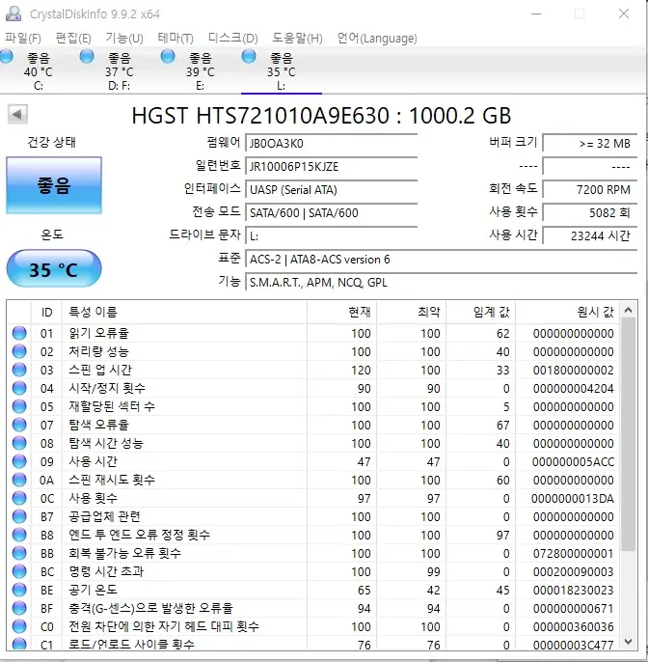Click the rotation speed field 7200 RPM
Screen dimensions: 648x662
click(589, 189)
